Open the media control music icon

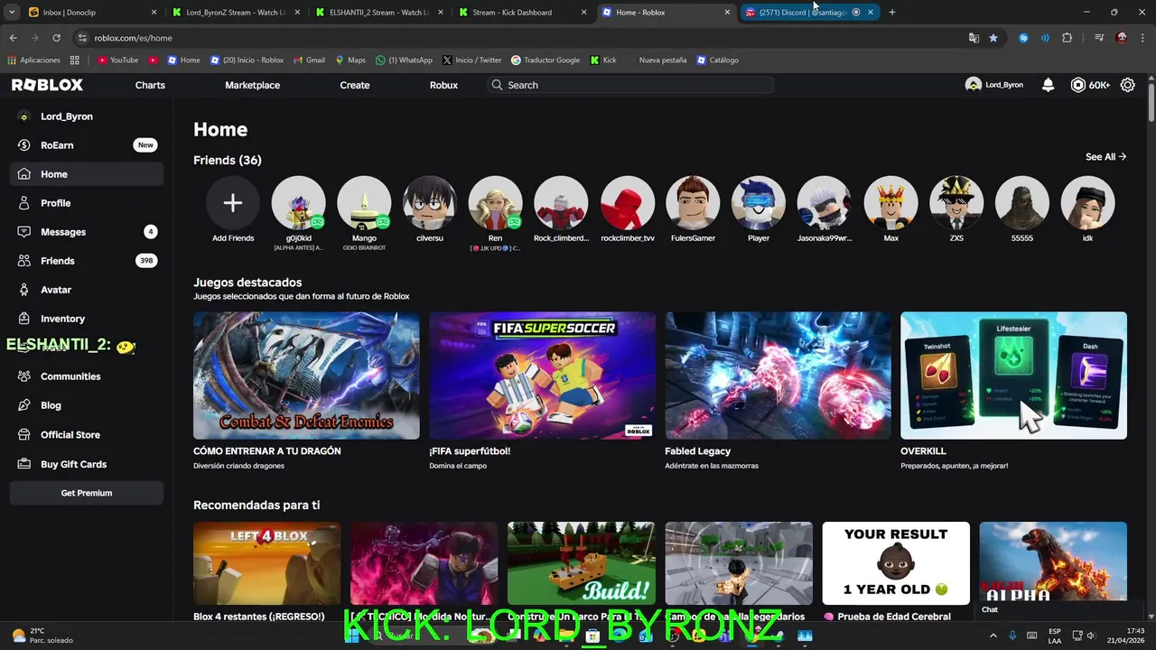pyautogui.click(x=1099, y=38)
